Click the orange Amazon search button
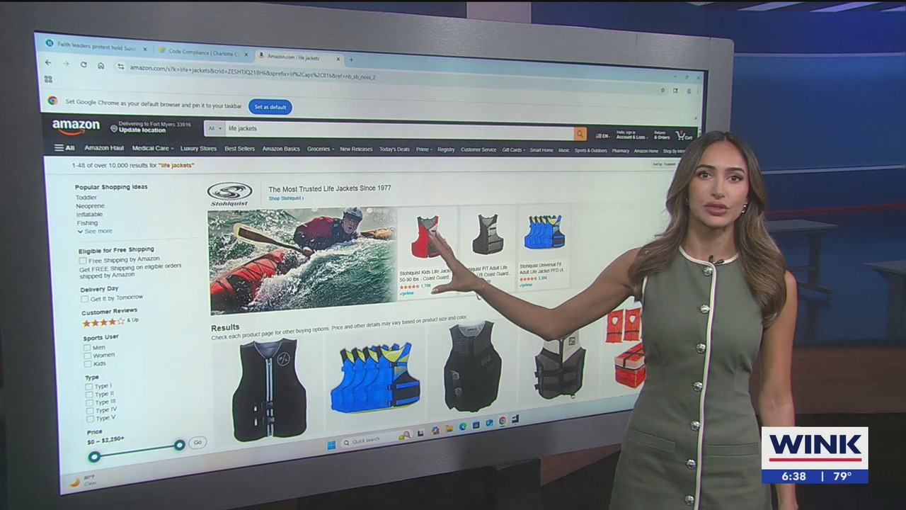The image size is (906, 510). pos(580,133)
